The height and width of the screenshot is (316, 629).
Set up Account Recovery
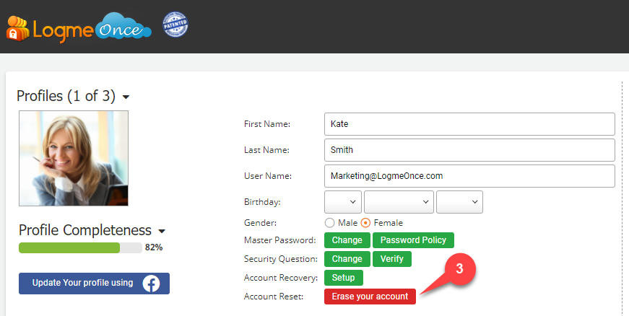point(343,278)
